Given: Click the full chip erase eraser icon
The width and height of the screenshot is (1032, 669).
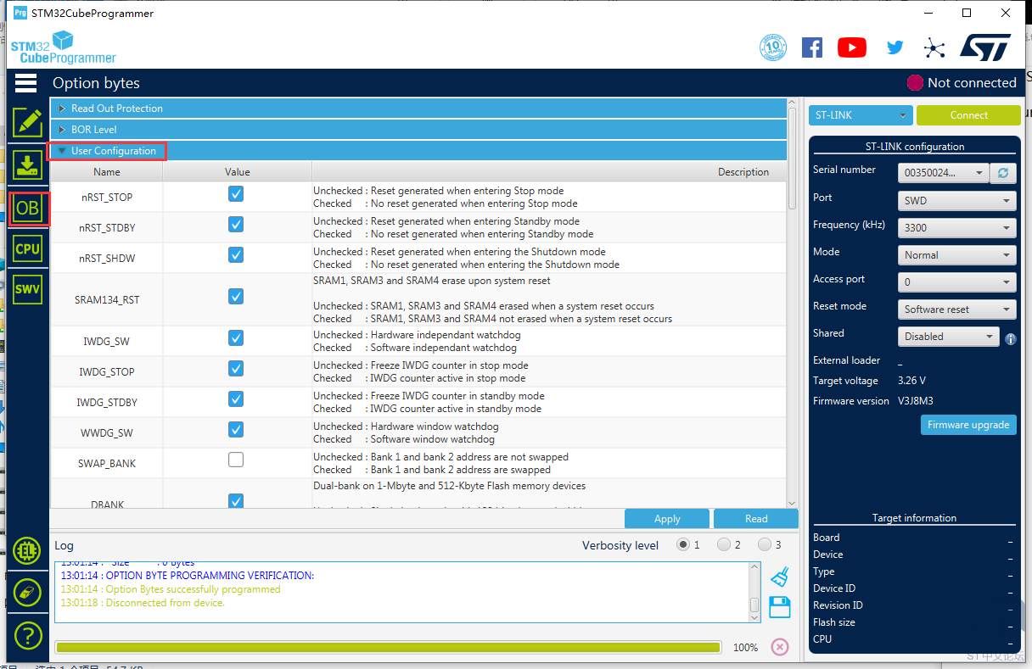Looking at the screenshot, I should pyautogui.click(x=28, y=592).
